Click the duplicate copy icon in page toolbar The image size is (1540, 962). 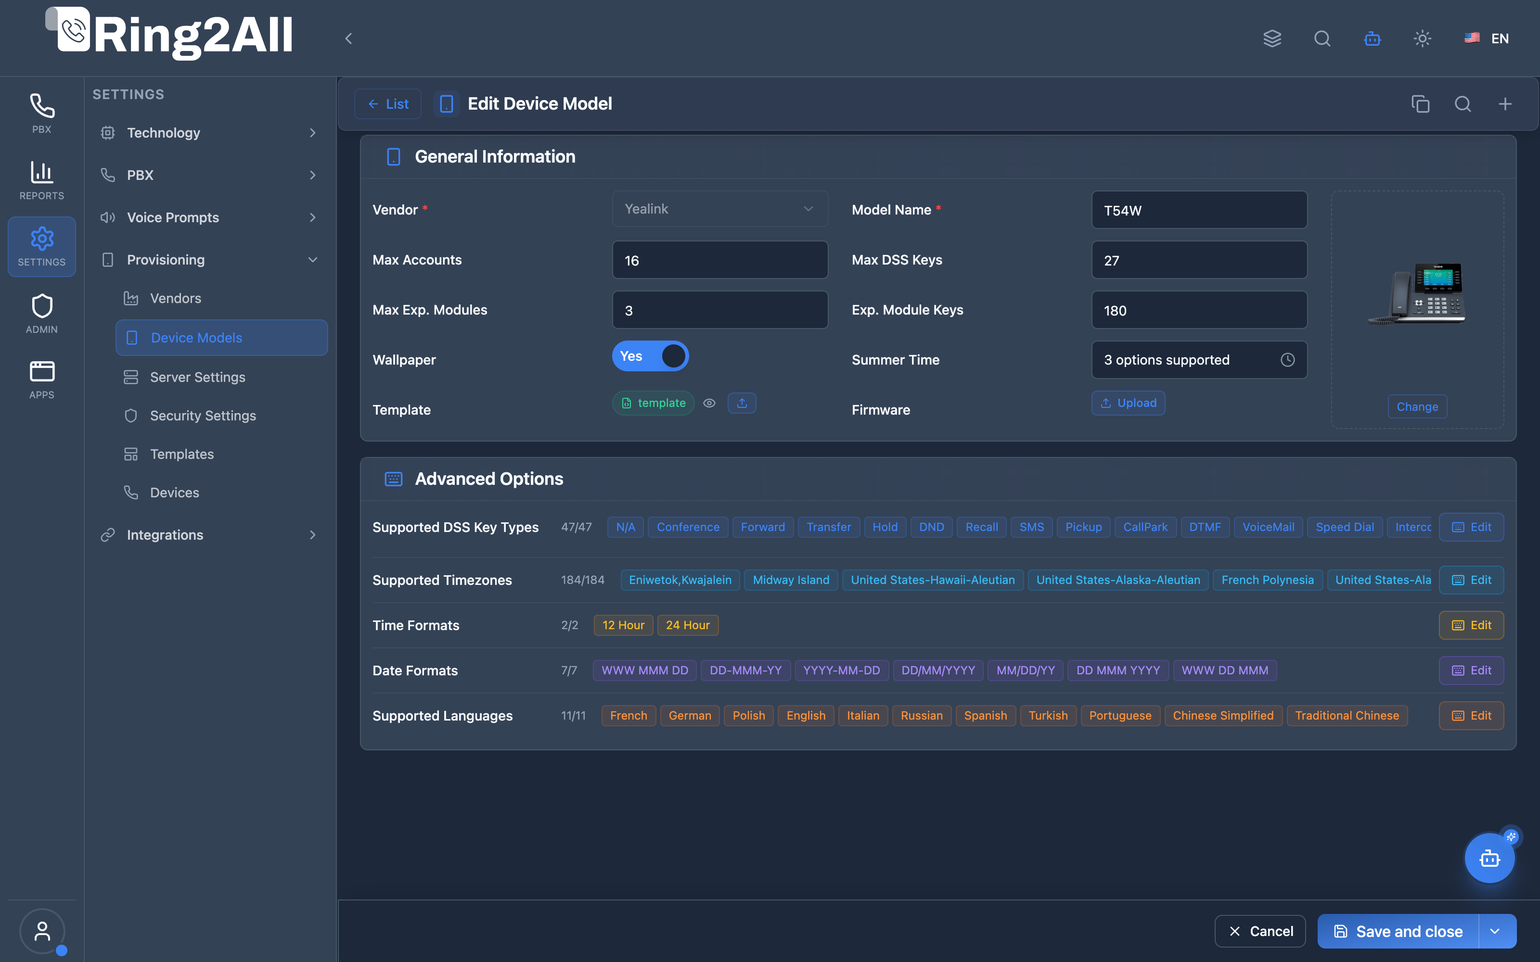pos(1420,104)
